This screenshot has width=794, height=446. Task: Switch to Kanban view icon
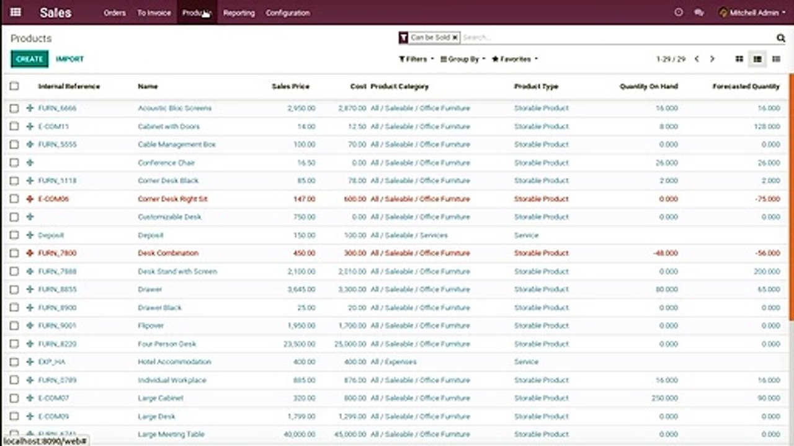click(x=739, y=59)
